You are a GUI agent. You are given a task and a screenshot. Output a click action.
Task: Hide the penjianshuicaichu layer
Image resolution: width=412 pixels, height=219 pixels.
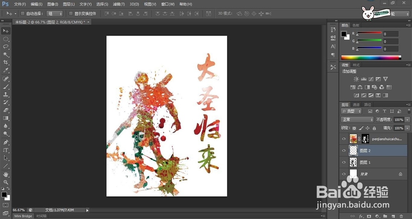[x=344, y=139]
